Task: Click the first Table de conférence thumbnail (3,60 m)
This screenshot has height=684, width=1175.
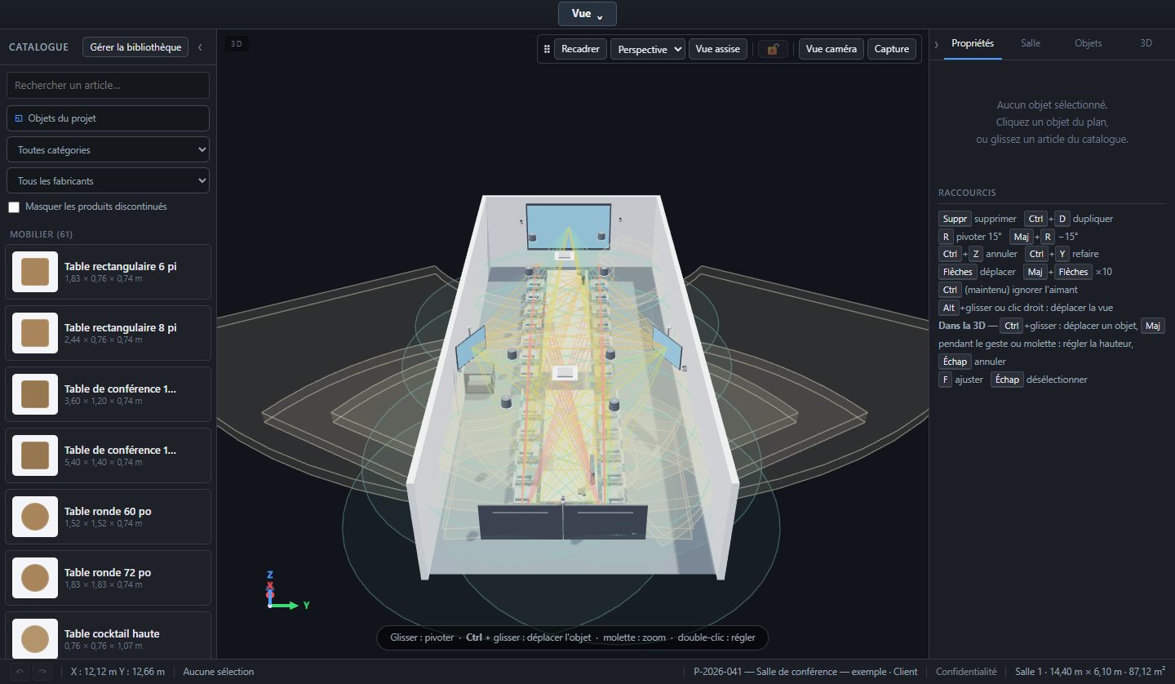Action: (x=35, y=394)
